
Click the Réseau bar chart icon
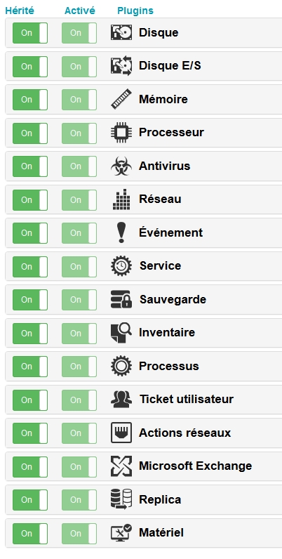pyautogui.click(x=121, y=199)
